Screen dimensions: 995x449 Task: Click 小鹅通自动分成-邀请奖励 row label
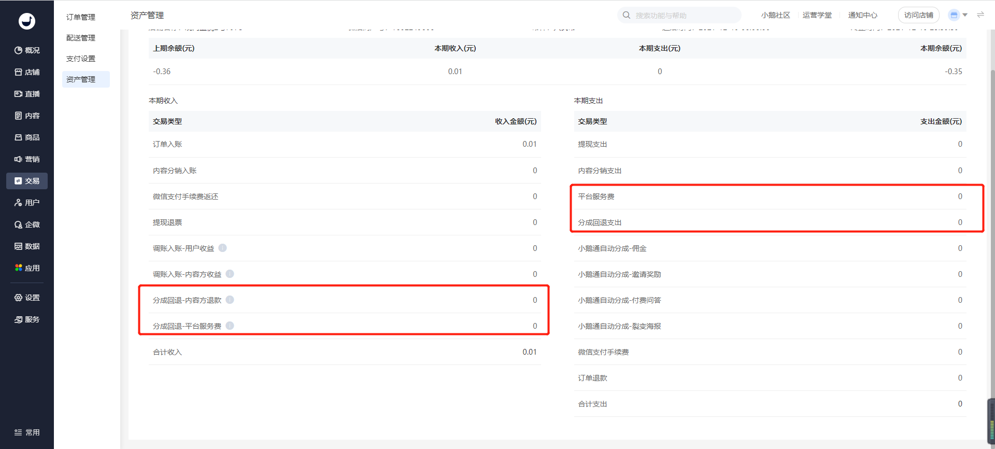tap(619, 274)
